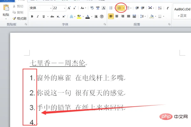This screenshot has width=191, height=127.
Task: Open the Multilevel List dropdown arrow
Action: coord(131,8)
